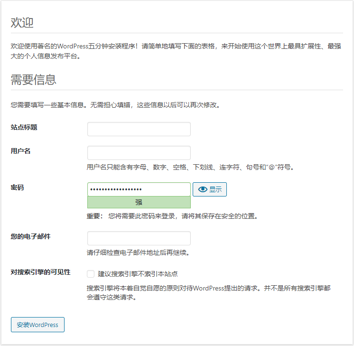This screenshot has height=346, width=354.
Task: Click the 需要信息 heading
Action: coord(33,79)
